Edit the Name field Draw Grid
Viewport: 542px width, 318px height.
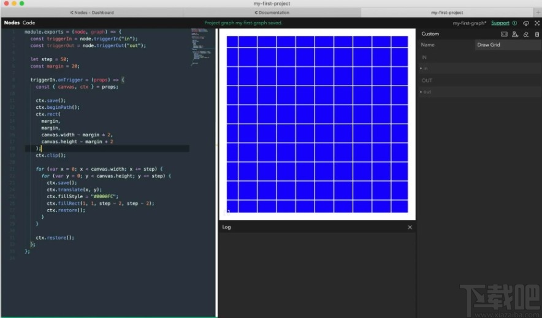(508, 45)
